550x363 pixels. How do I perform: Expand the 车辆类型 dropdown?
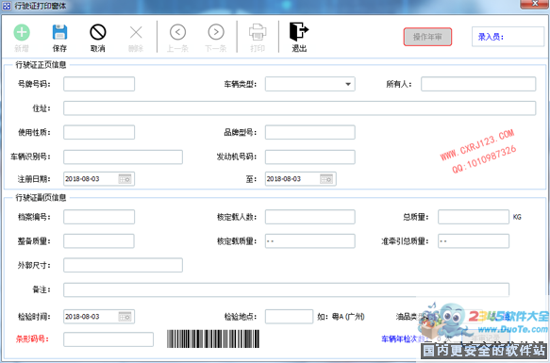tap(348, 84)
